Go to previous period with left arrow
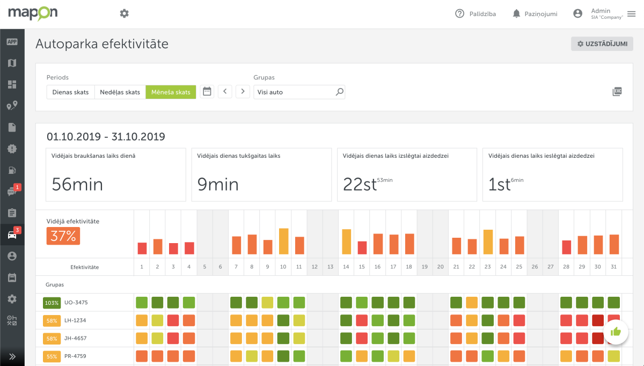The image size is (644, 366). coord(225,92)
